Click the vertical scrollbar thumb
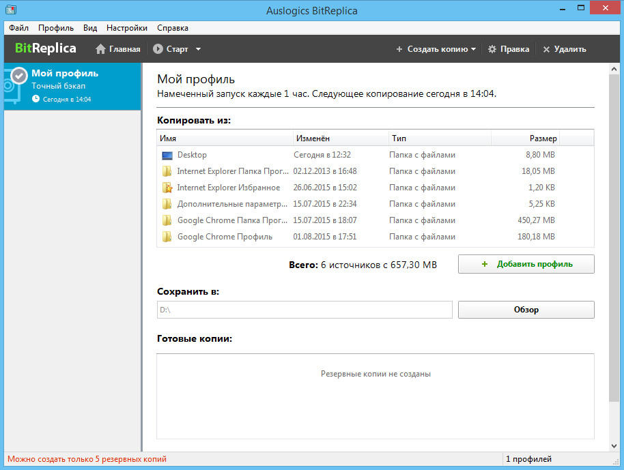The image size is (624, 470). click(x=614, y=239)
